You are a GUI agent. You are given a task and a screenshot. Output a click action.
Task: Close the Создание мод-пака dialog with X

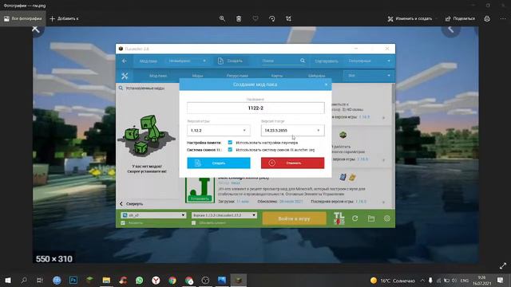pyautogui.click(x=327, y=85)
